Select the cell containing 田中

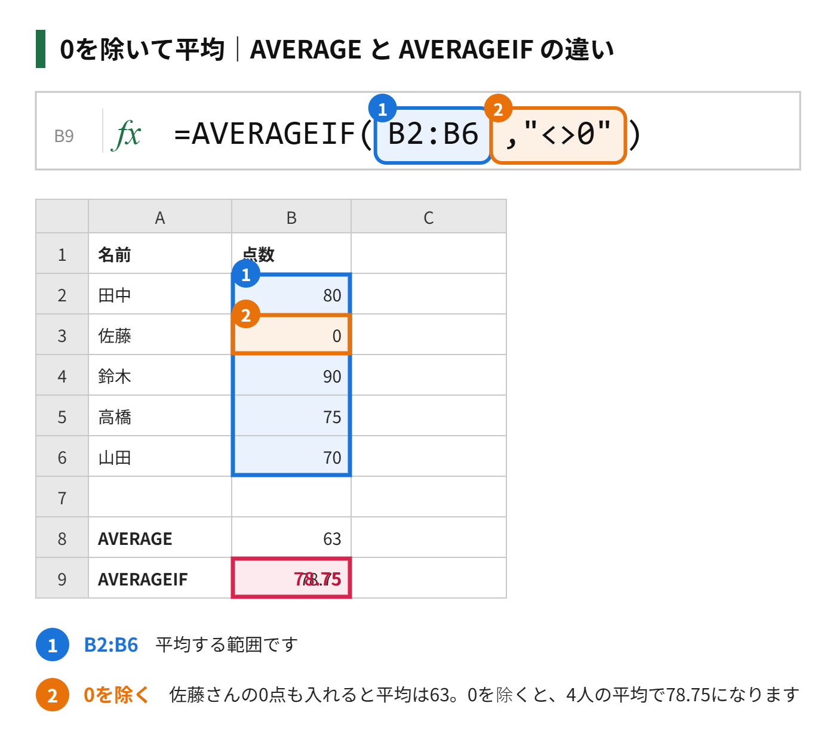(x=160, y=294)
